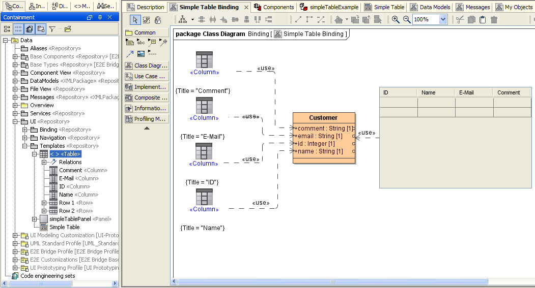The width and height of the screenshot is (535, 288).
Task: Click the Cut scissors icon
Action: [460, 20]
